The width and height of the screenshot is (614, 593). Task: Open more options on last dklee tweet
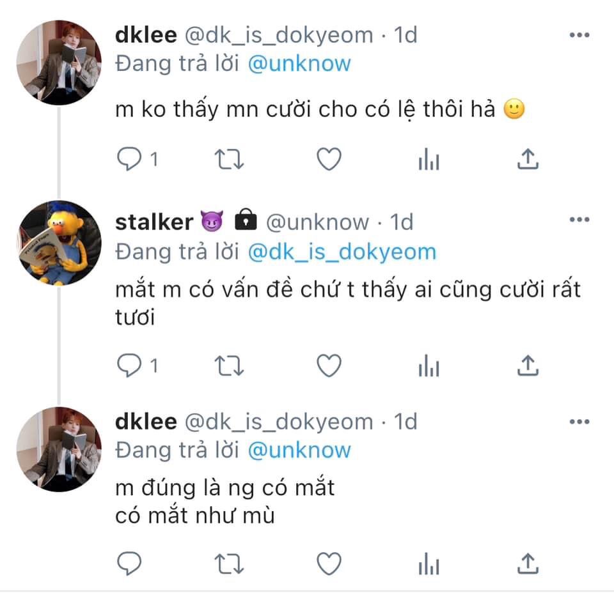click(x=579, y=422)
